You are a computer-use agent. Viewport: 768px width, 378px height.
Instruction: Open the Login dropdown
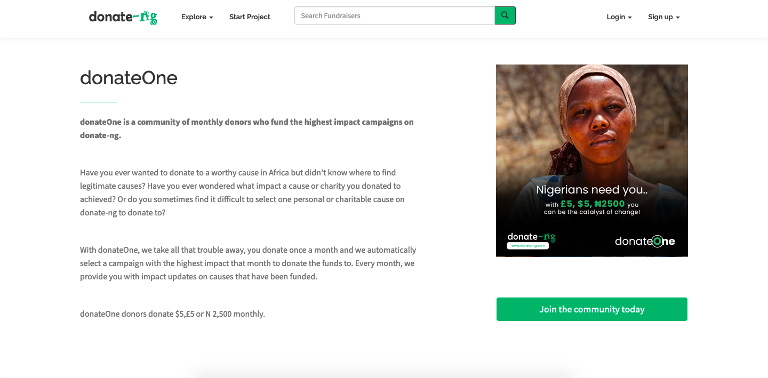click(x=619, y=17)
